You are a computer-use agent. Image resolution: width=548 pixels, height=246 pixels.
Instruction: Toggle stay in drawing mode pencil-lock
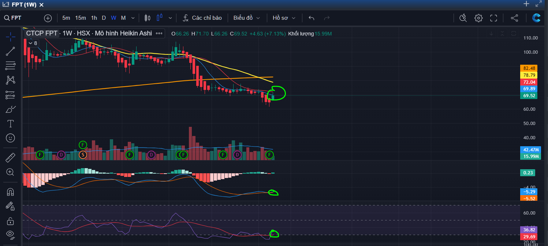[11, 206]
